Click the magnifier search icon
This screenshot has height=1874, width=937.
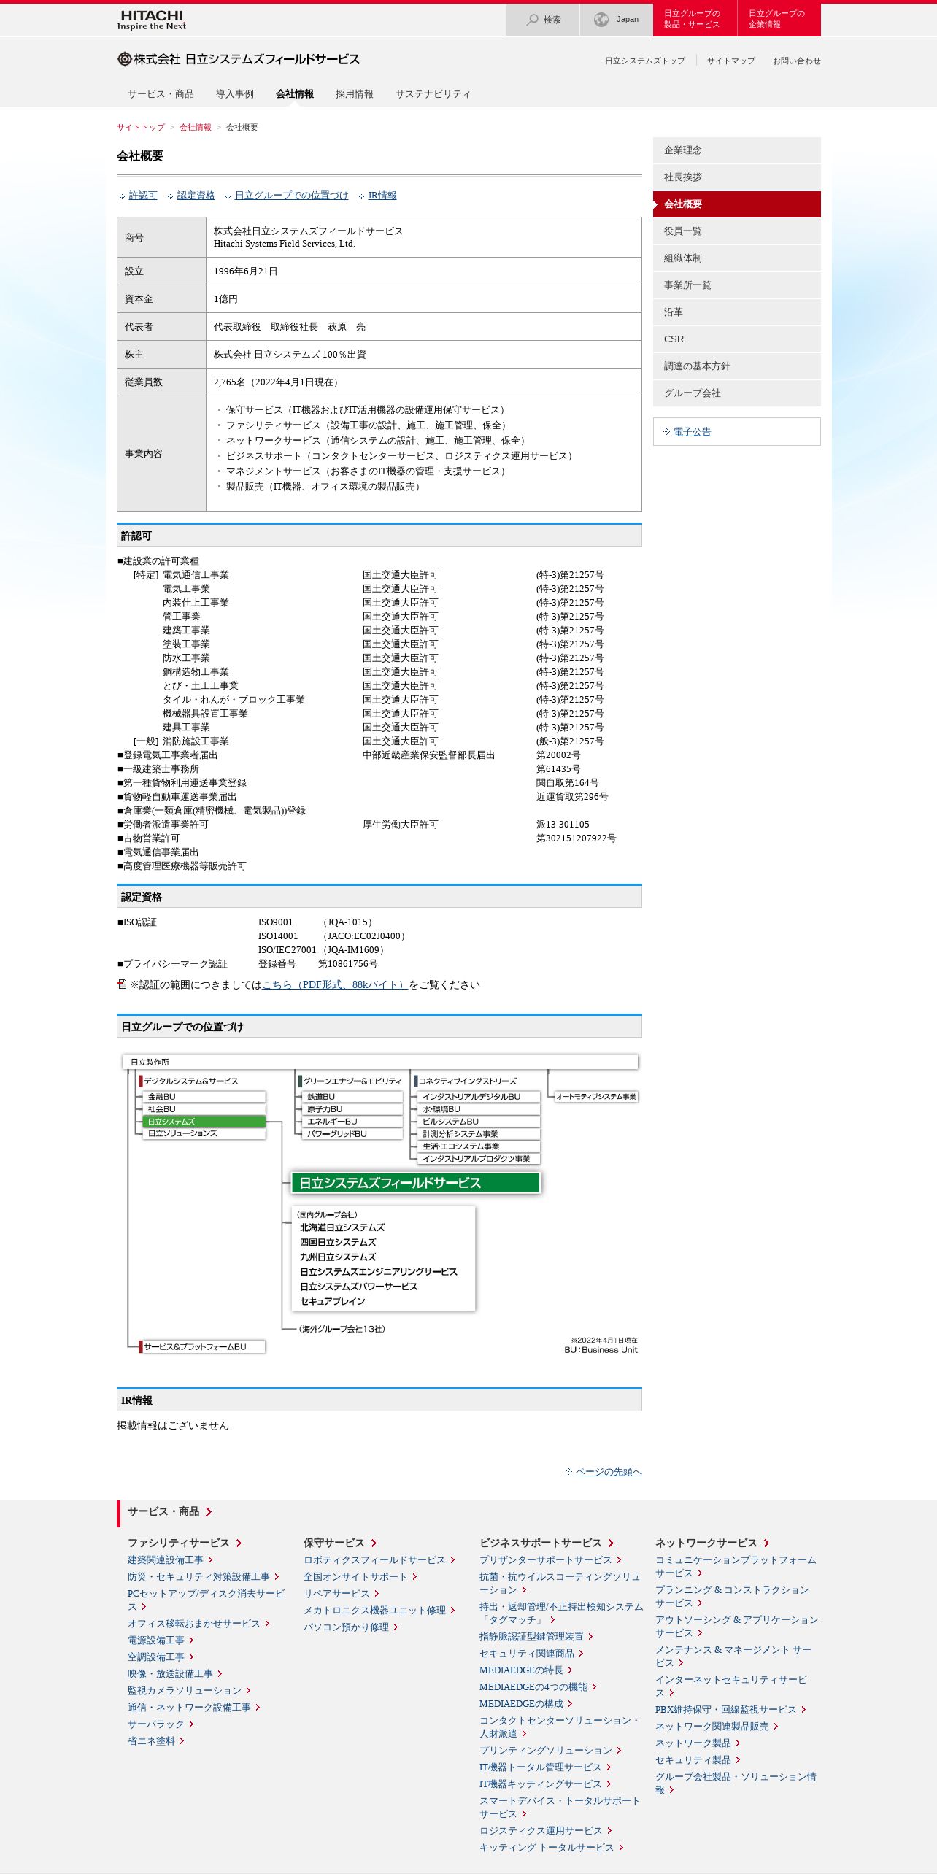pos(533,20)
